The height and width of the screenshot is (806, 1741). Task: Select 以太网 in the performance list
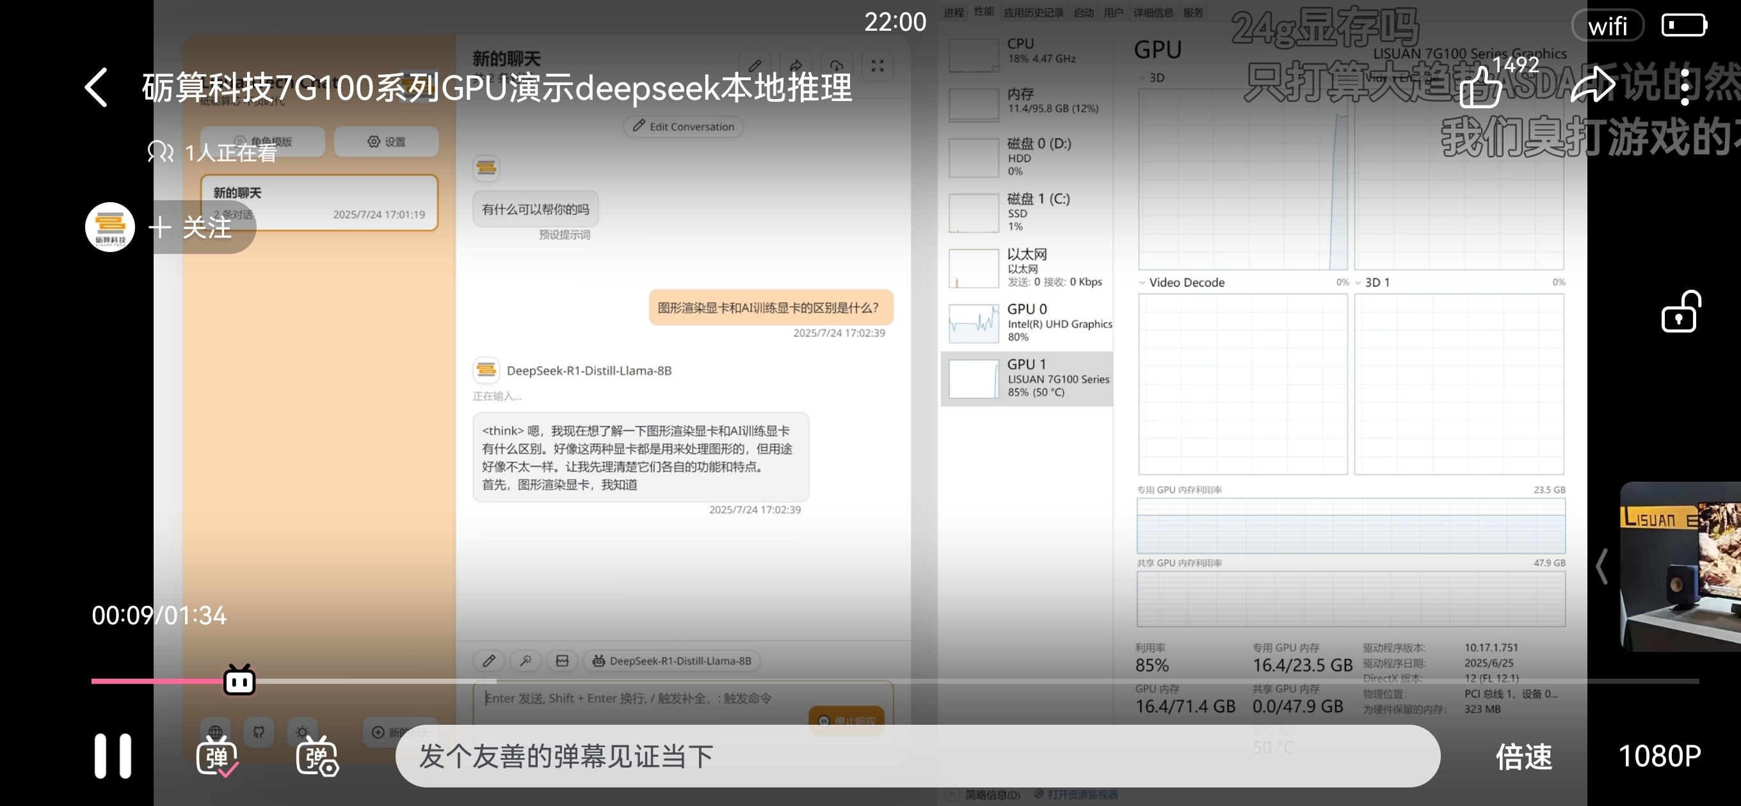coord(1027,267)
